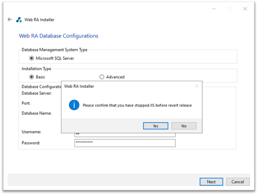
Task: Close the main installer window
Action: click(x=245, y=9)
